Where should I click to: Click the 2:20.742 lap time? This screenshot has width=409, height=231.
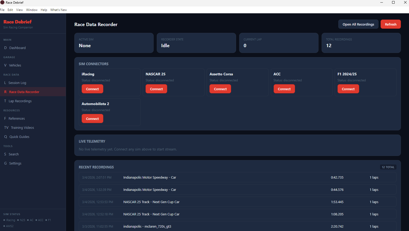coord(337,226)
